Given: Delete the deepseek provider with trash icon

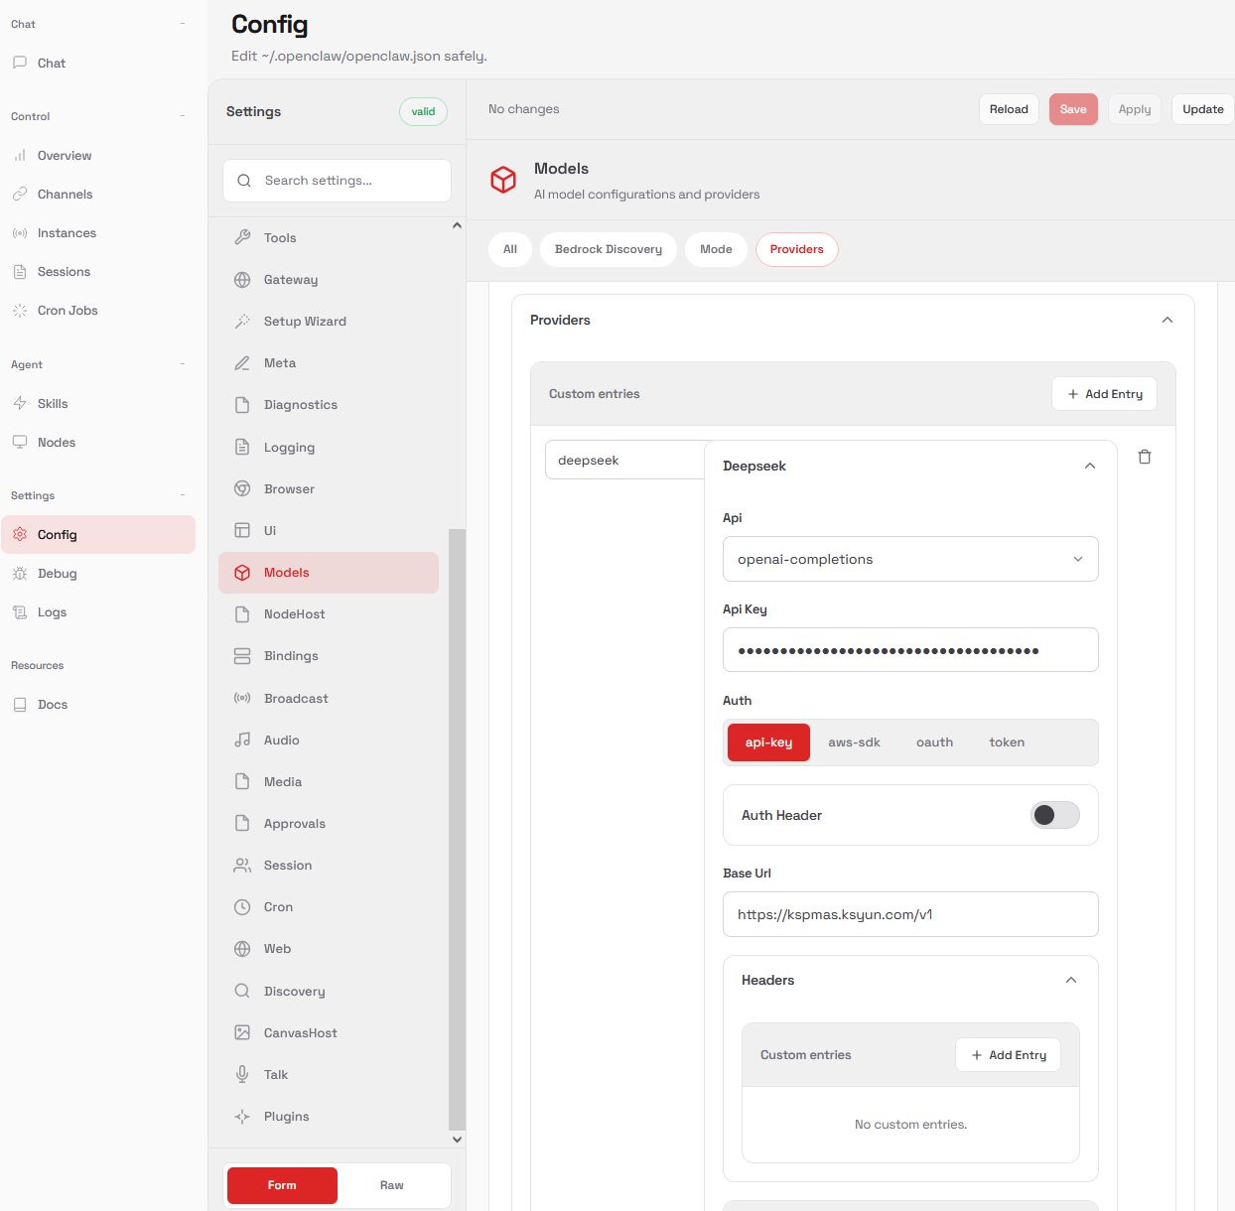Looking at the screenshot, I should [x=1145, y=457].
